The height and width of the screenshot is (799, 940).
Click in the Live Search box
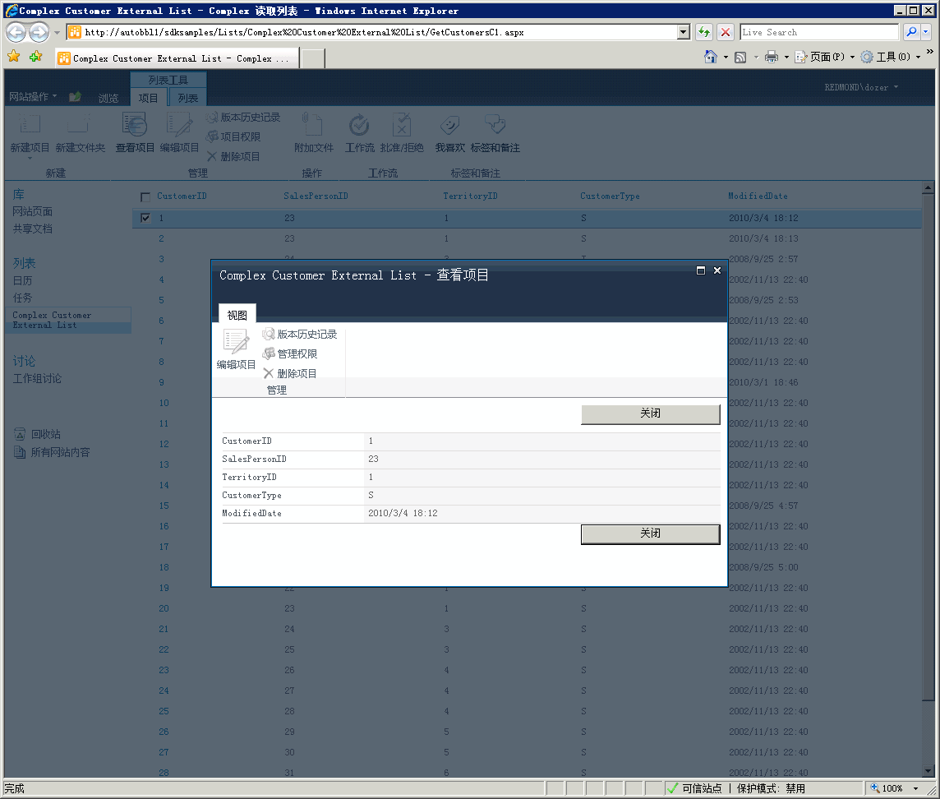click(x=819, y=32)
